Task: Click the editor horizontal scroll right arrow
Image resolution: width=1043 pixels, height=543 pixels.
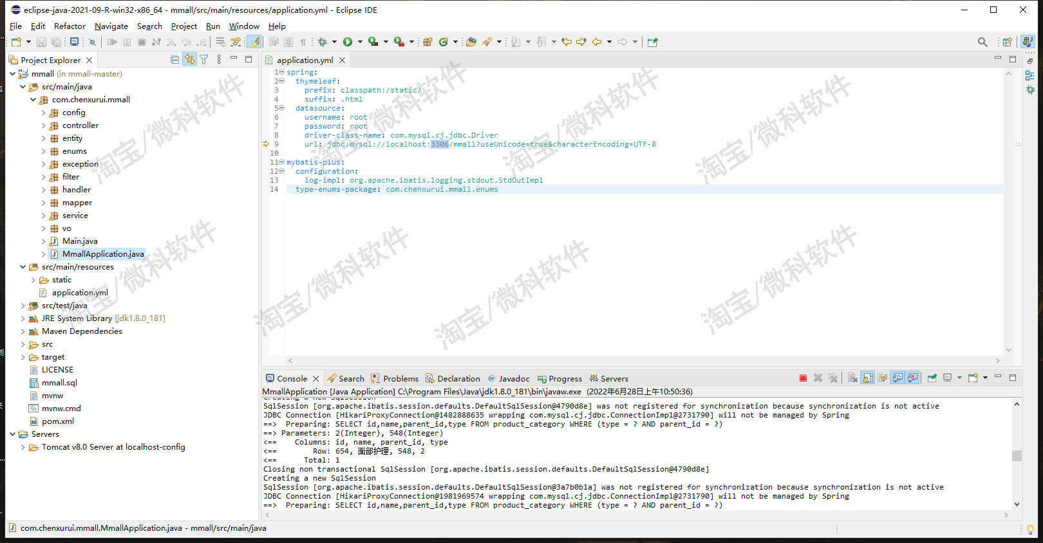Action: coord(998,360)
